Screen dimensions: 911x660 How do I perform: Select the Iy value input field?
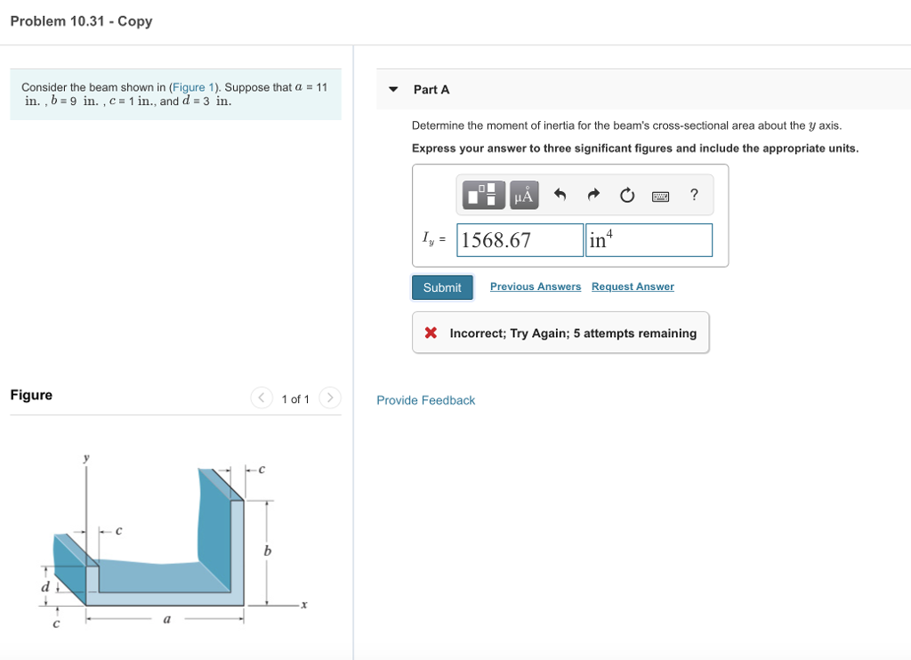tap(519, 239)
